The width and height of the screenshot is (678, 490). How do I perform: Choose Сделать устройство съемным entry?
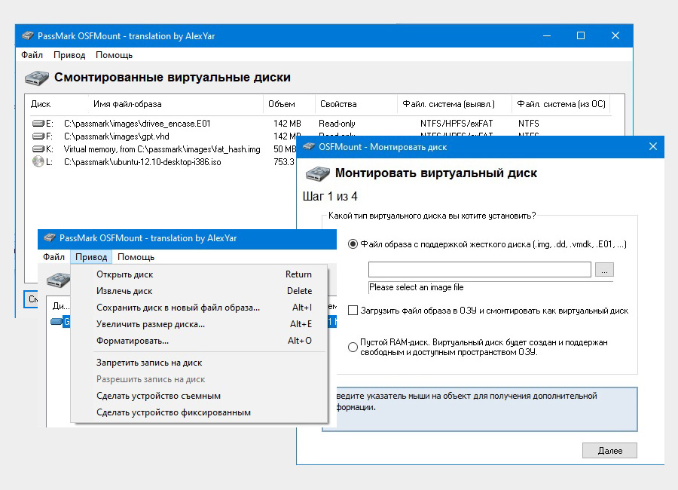coord(199,396)
